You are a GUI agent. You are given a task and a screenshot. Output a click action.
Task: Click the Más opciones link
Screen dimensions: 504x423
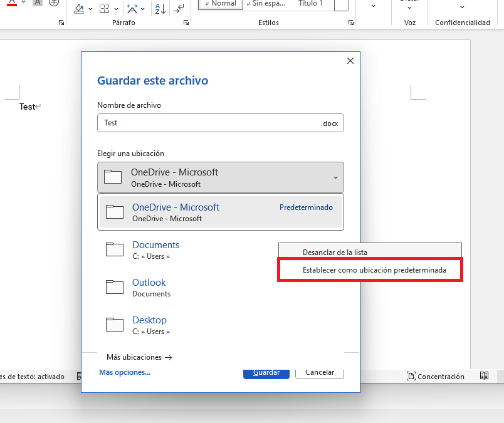(125, 372)
